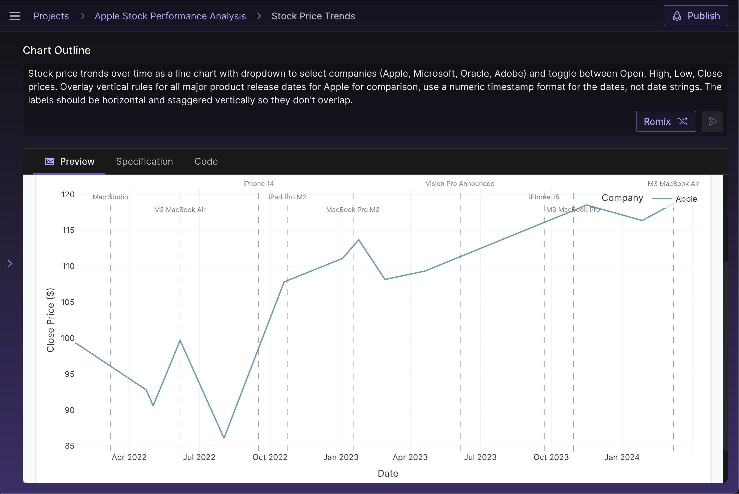Open the hamburger navigation menu
This screenshot has height=494, width=739.
(x=15, y=16)
